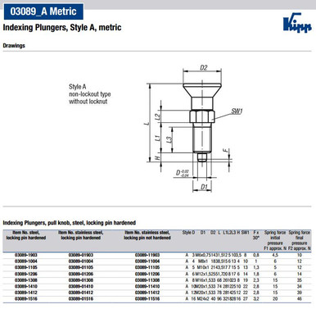
Task: Select stainless item number 03089-01206
Action: (x=81, y=274)
